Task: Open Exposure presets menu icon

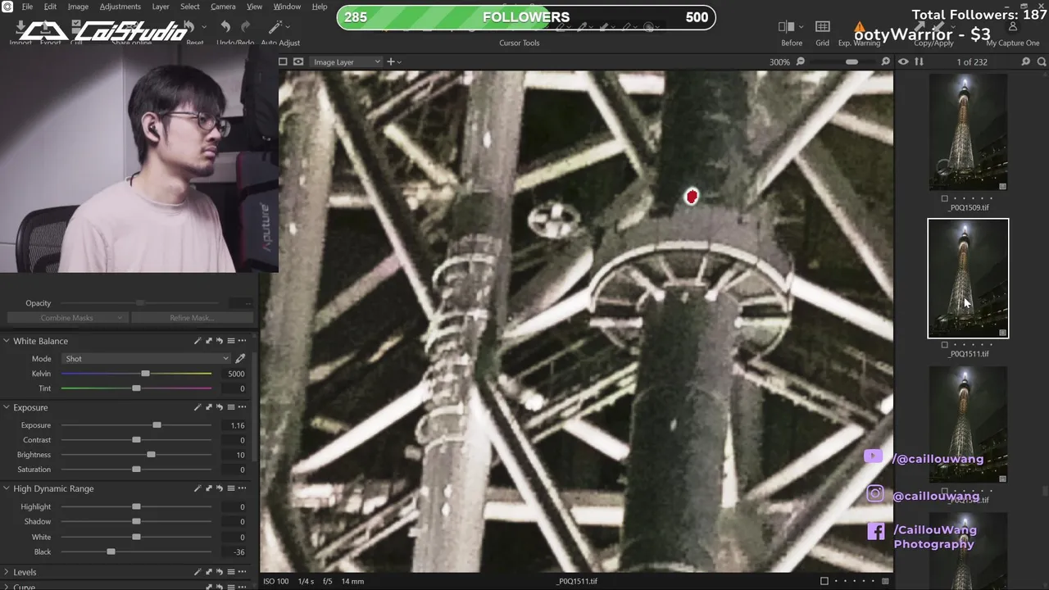Action: click(x=231, y=407)
